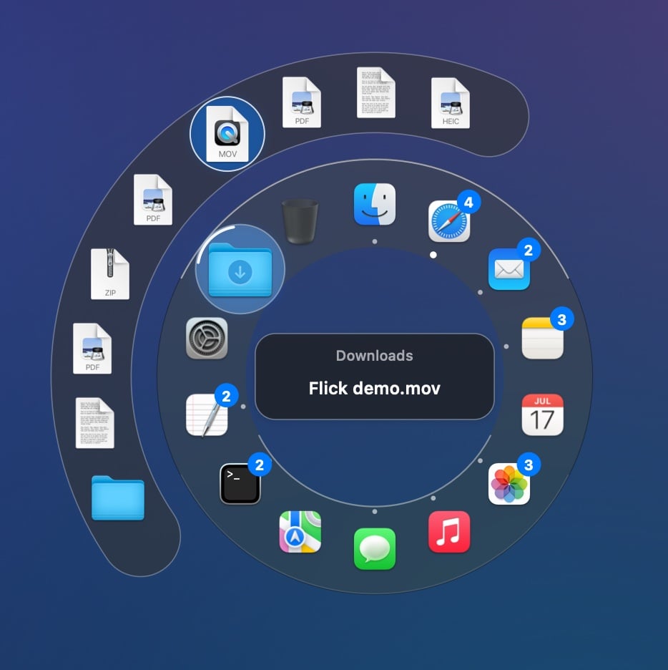Image resolution: width=668 pixels, height=670 pixels.
Task: Open the plain blue folder in the outer arc
Action: click(118, 497)
